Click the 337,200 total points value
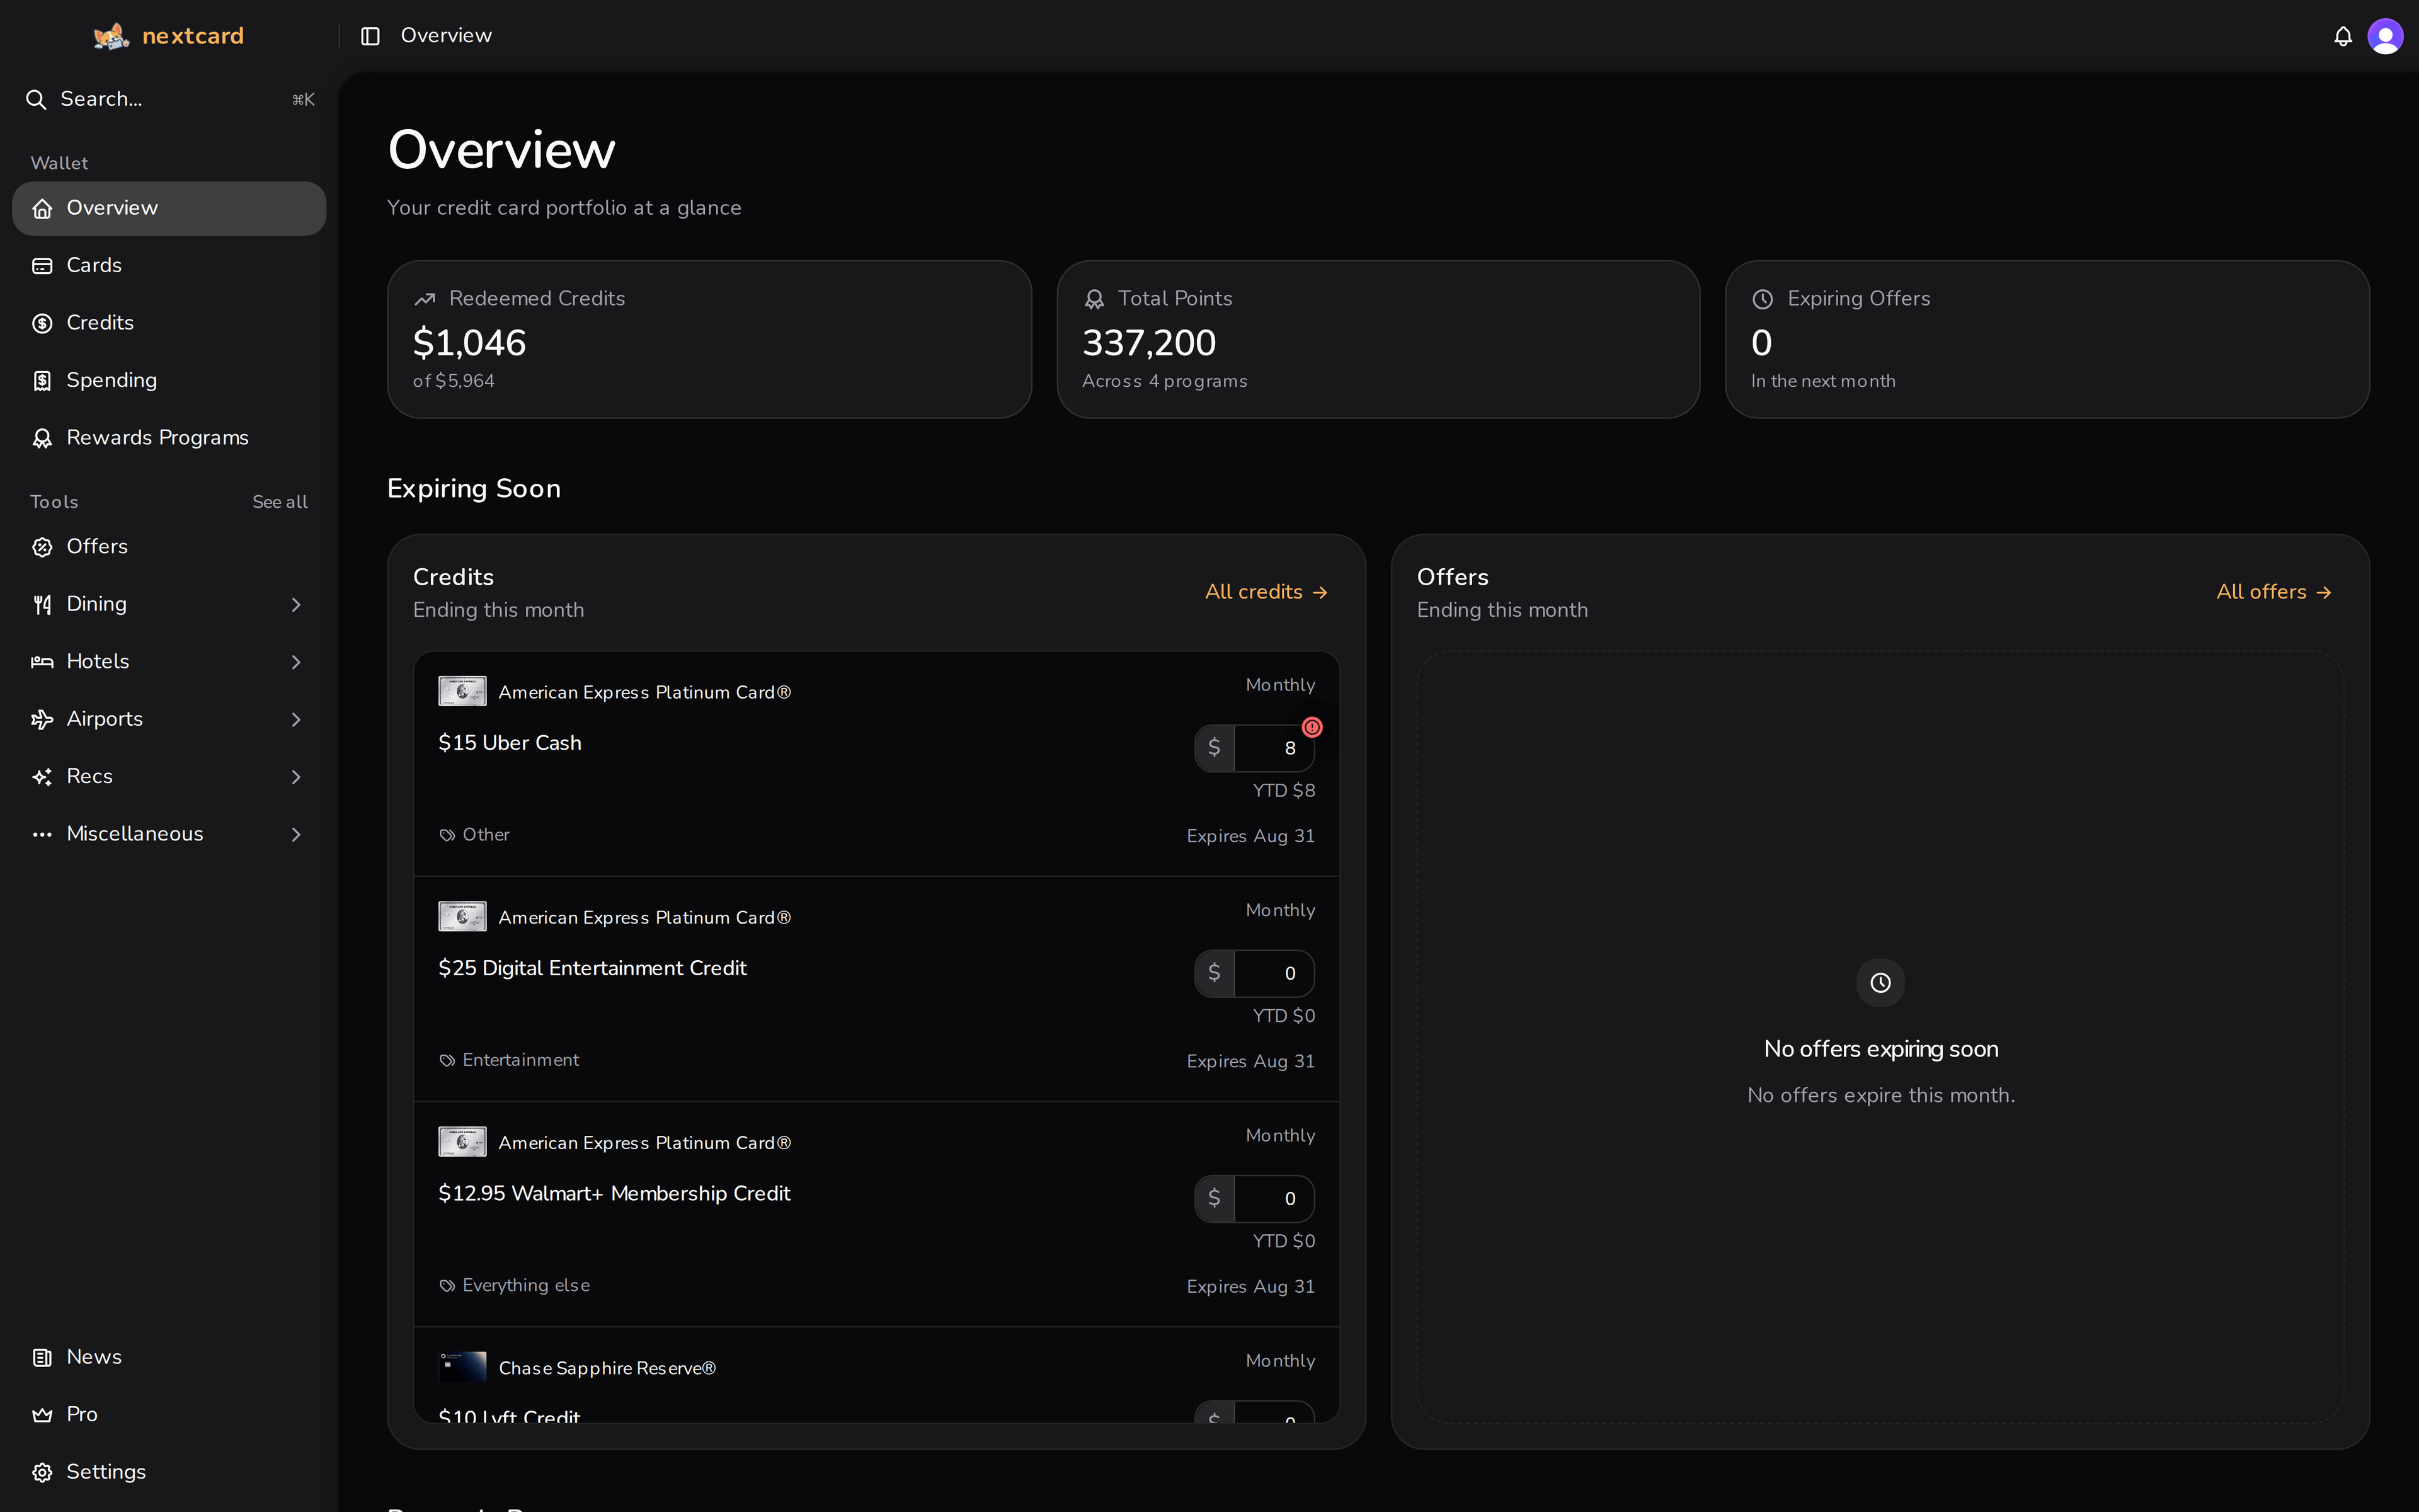This screenshot has height=1512, width=2419. coord(1150,343)
